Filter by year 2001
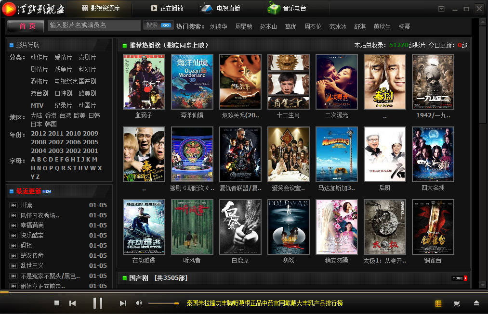488x314 pixels. 91,151
